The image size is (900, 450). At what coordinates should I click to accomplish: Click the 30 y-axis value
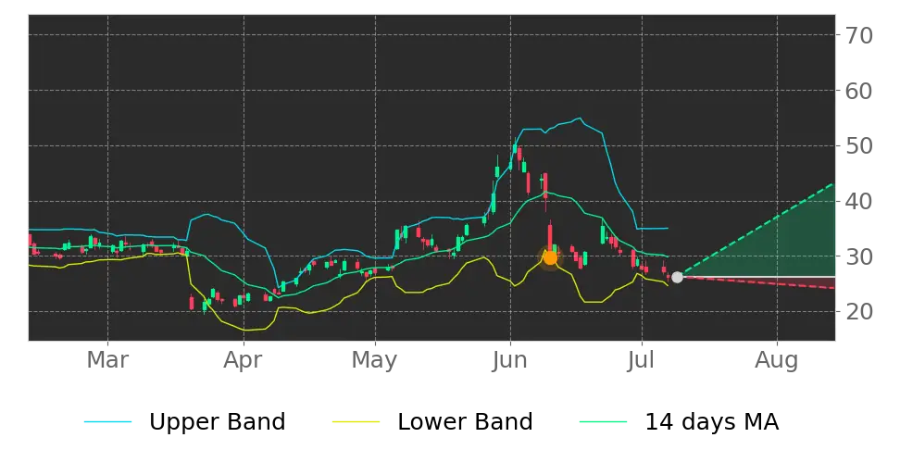pyautogui.click(x=859, y=256)
